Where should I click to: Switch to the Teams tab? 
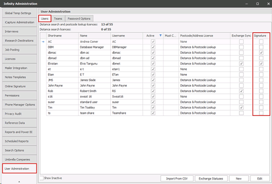(x=58, y=19)
